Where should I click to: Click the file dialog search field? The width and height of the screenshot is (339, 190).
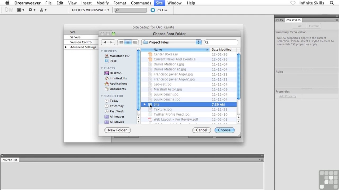tap(221, 42)
